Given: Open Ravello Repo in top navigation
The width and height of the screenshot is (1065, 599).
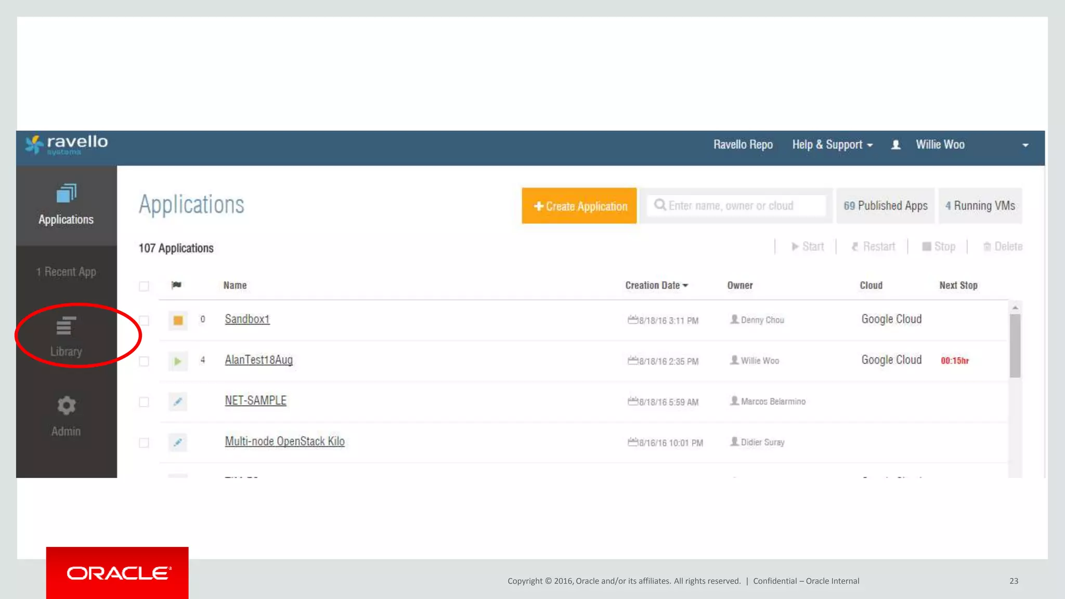Looking at the screenshot, I should [x=743, y=145].
